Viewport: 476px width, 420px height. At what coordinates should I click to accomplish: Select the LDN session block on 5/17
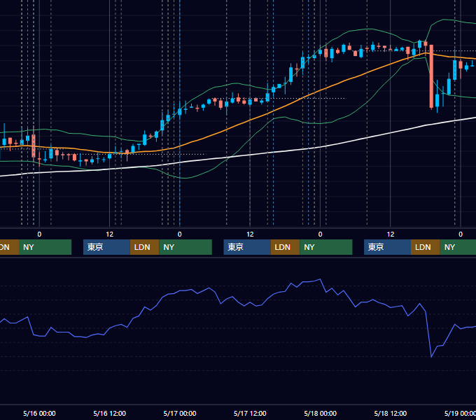[x=285, y=247]
